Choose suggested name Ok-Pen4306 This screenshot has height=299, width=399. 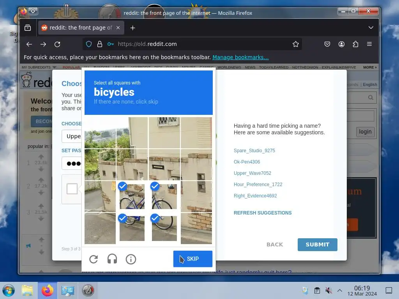pos(247,162)
